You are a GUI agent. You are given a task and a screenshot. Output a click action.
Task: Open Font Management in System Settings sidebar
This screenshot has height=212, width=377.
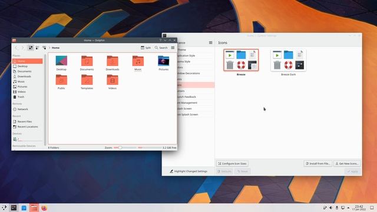pos(188,102)
